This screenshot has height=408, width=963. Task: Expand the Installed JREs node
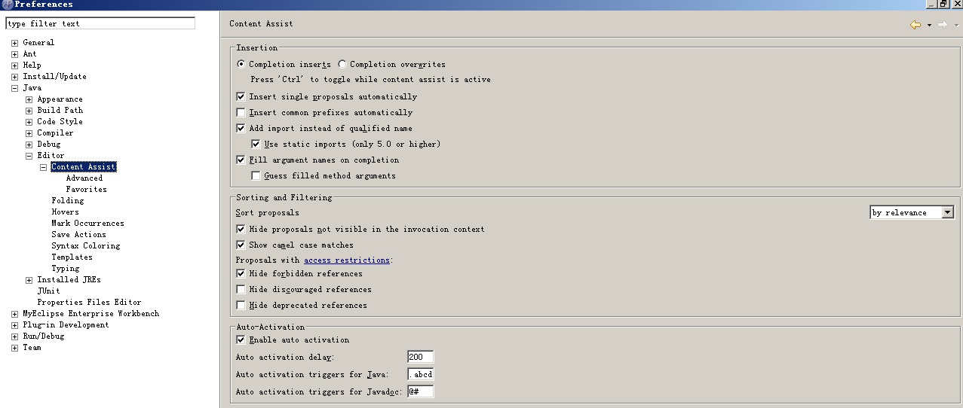[x=29, y=280]
